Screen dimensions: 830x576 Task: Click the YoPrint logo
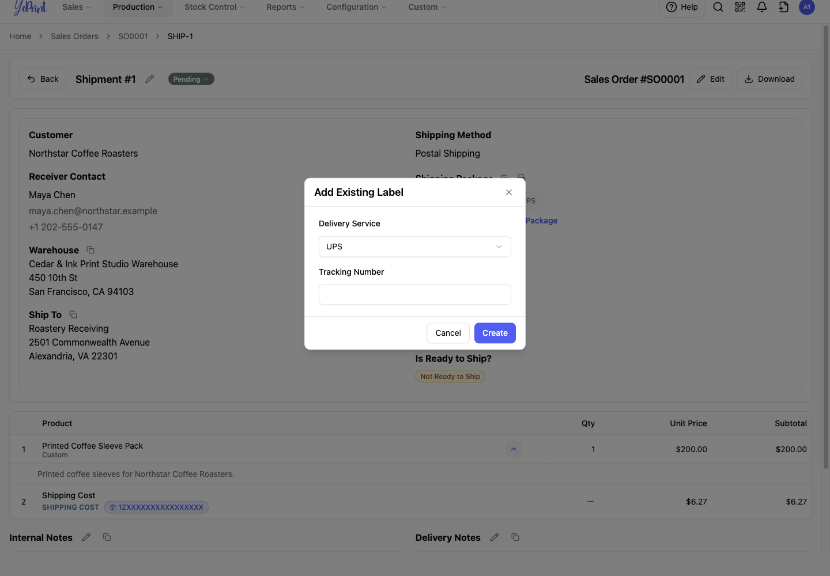tap(30, 7)
